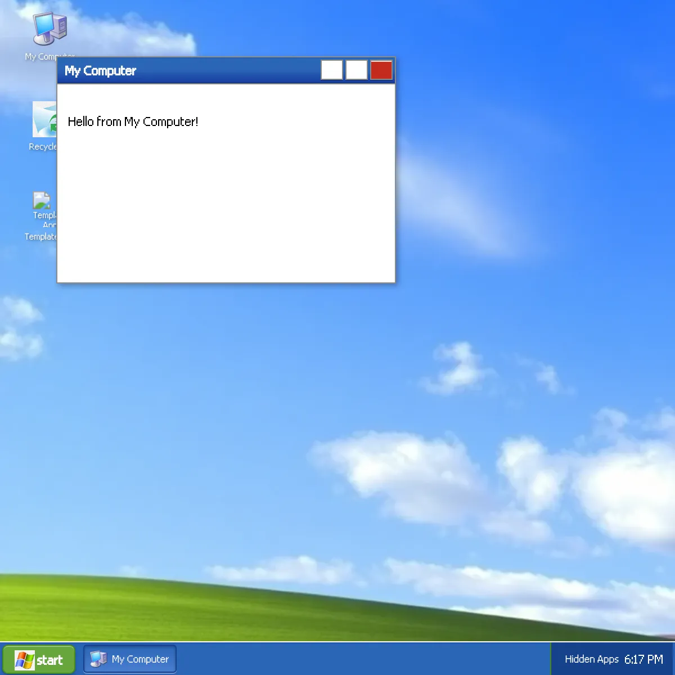Click the Windows flag logo on Start
The width and height of the screenshot is (675, 675).
coord(24,660)
